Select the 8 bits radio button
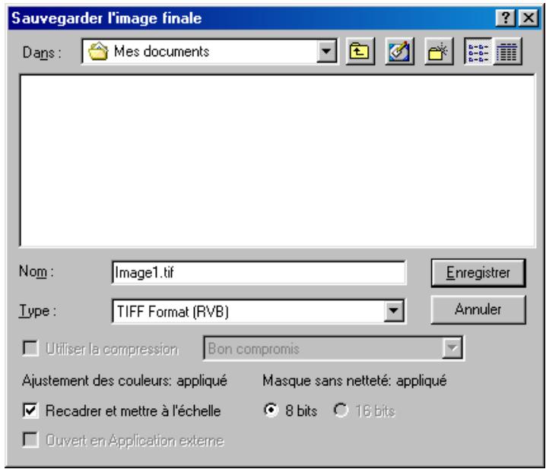 click(271, 410)
